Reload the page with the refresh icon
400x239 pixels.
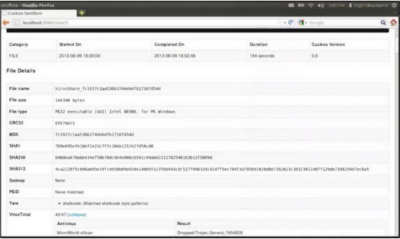(291, 22)
